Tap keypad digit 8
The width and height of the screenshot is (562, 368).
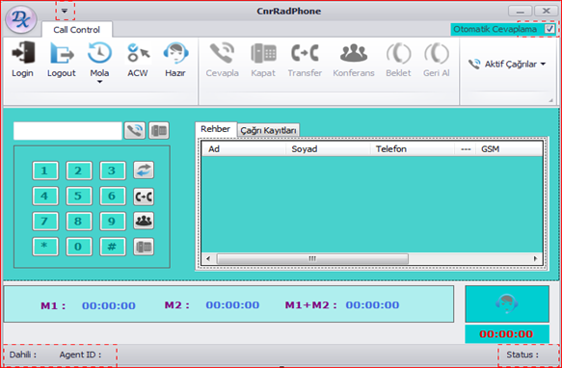pos(79,221)
